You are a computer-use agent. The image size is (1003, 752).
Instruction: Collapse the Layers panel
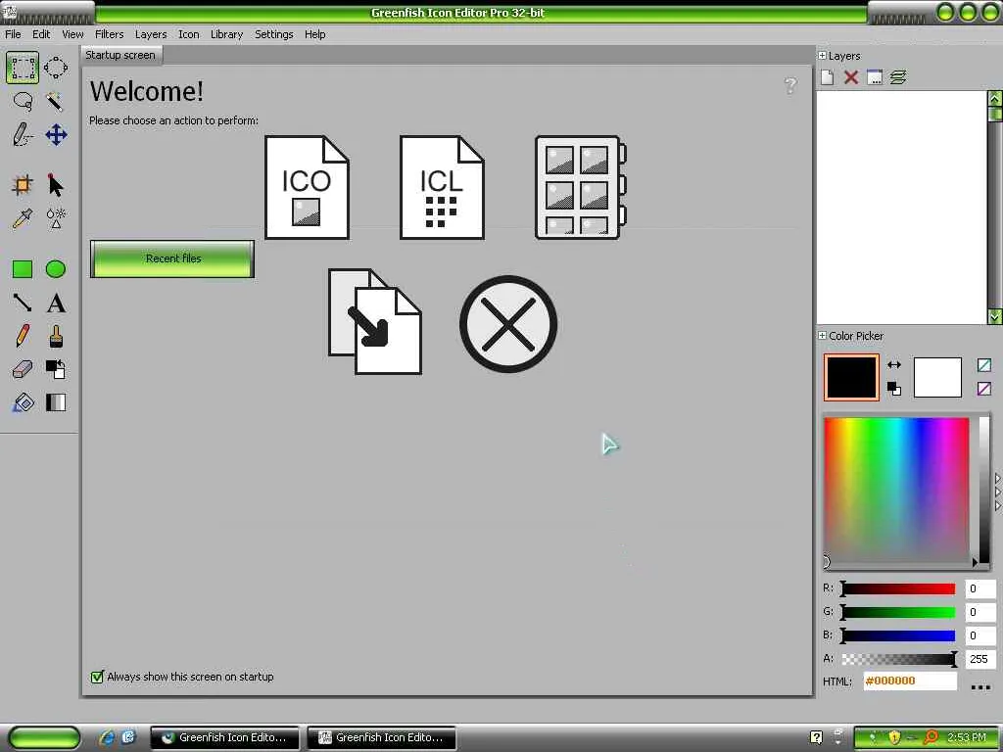822,56
